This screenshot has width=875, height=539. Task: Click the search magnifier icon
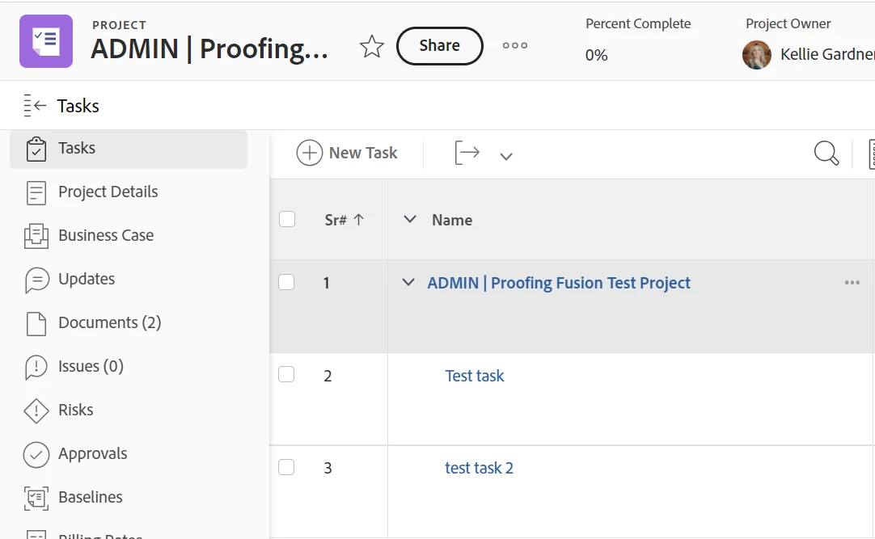826,153
